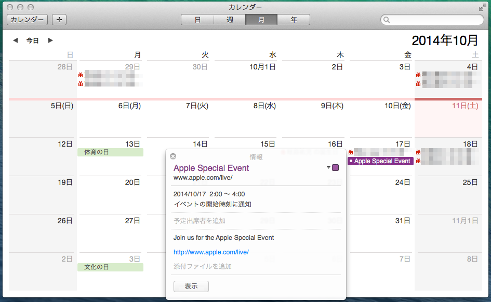The width and height of the screenshot is (491, 302).
Task: Click the note 'Join us for the Apple Special Event'
Action: pos(223,238)
